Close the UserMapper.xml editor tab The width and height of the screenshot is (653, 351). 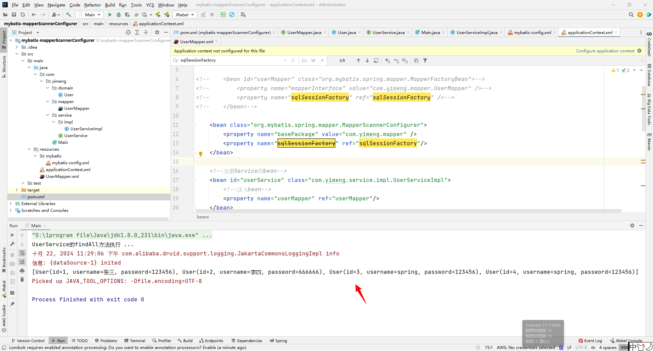click(217, 41)
